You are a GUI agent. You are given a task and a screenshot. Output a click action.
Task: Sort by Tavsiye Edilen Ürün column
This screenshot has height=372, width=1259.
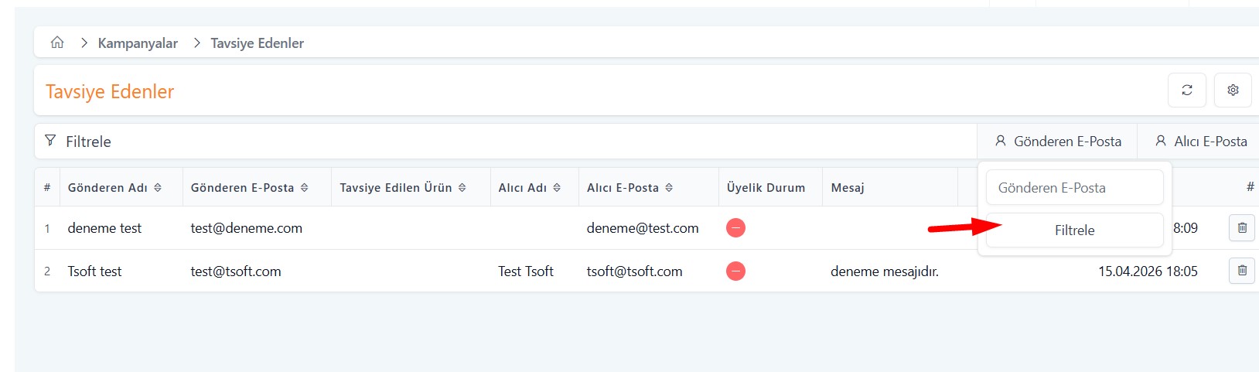pos(402,188)
